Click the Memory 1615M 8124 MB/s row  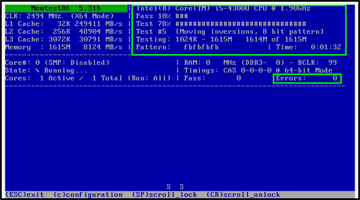point(64,47)
